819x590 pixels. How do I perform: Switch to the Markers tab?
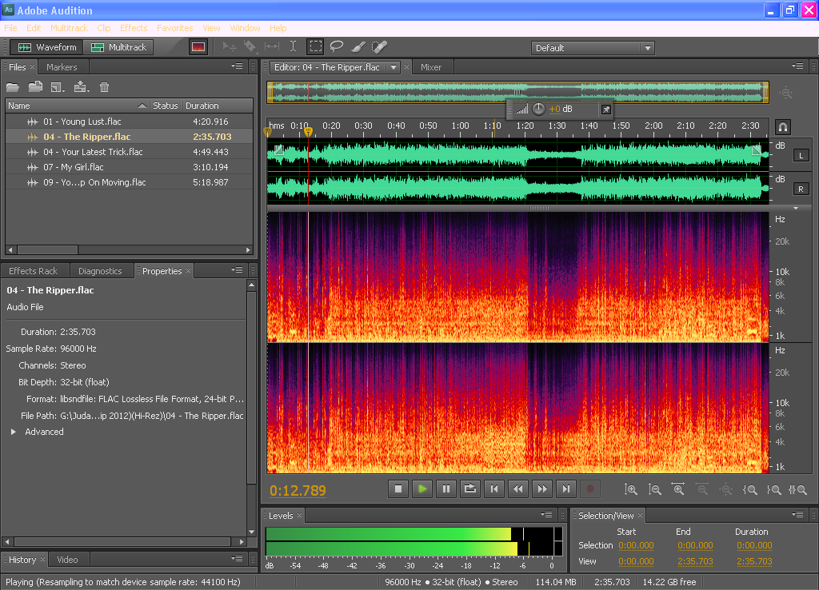click(x=62, y=67)
